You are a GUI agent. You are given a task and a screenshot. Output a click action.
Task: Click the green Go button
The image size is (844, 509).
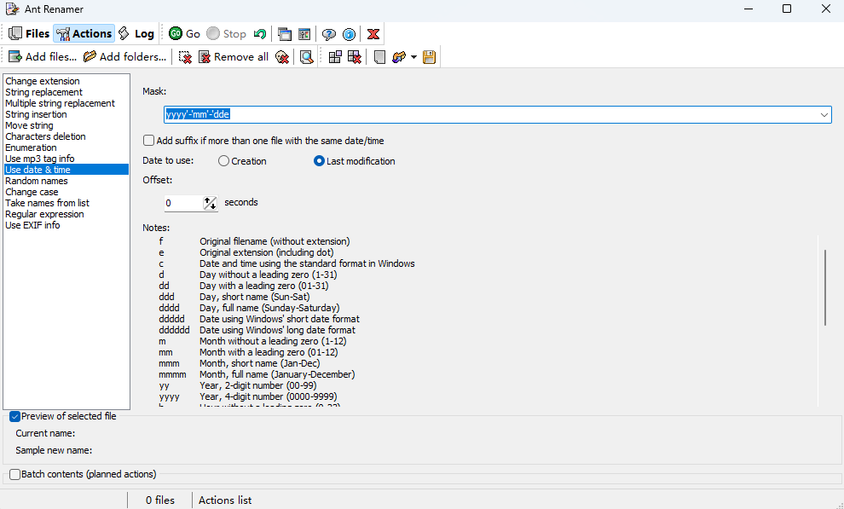click(x=184, y=34)
